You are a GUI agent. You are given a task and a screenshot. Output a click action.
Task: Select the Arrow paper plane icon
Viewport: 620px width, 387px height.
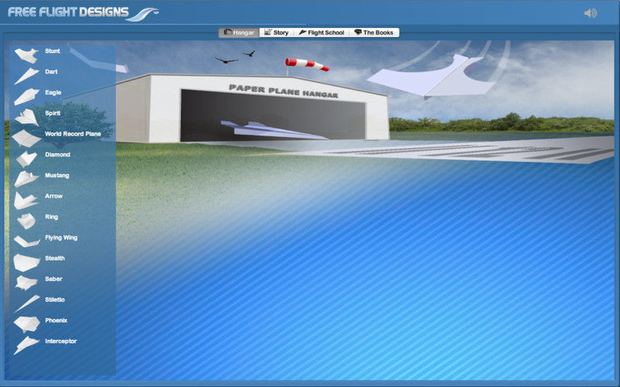pyautogui.click(x=26, y=200)
